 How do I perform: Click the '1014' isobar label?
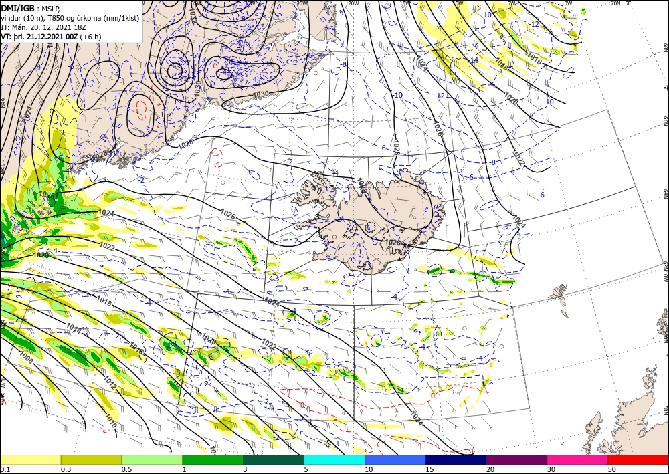point(74,327)
